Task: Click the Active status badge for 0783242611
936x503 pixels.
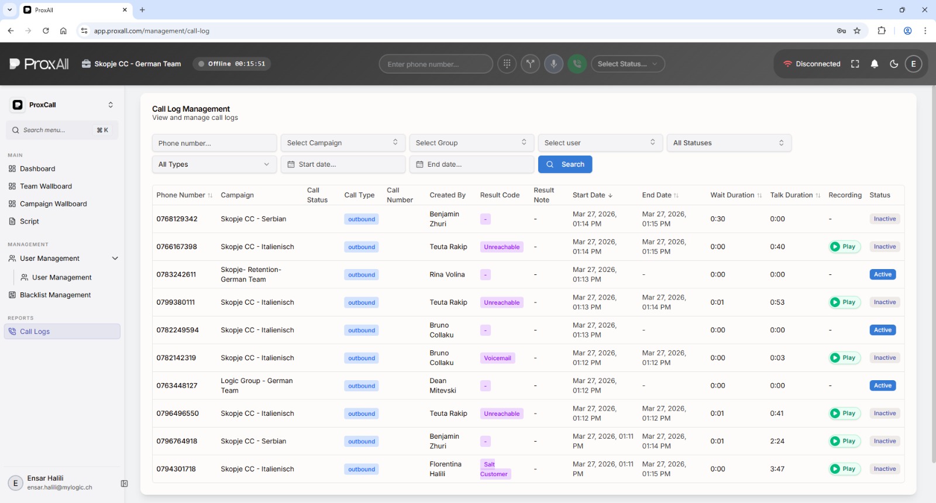Action: pos(883,274)
